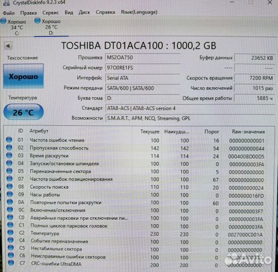Click the 26 °C temperature button
The width and height of the screenshot is (278, 272).
[x=23, y=112]
